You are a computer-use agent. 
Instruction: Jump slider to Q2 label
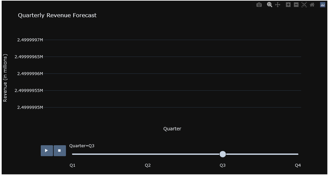(148, 165)
